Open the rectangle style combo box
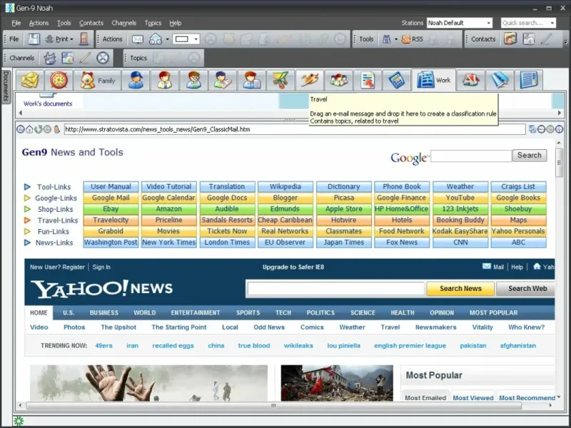The height and width of the screenshot is (428, 571). (186, 39)
